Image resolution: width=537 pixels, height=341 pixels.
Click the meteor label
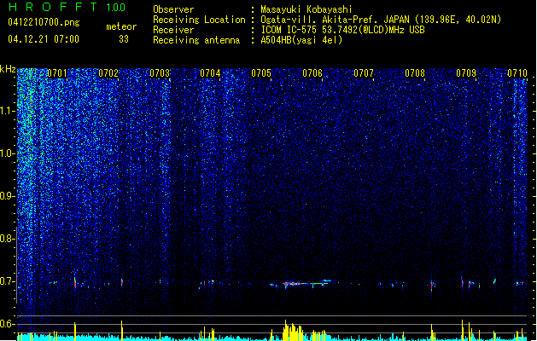point(121,26)
